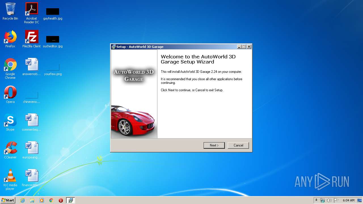Open Firefox desktop shortcut
Image resolution: width=363 pixels, height=204 pixels.
[x=10, y=39]
